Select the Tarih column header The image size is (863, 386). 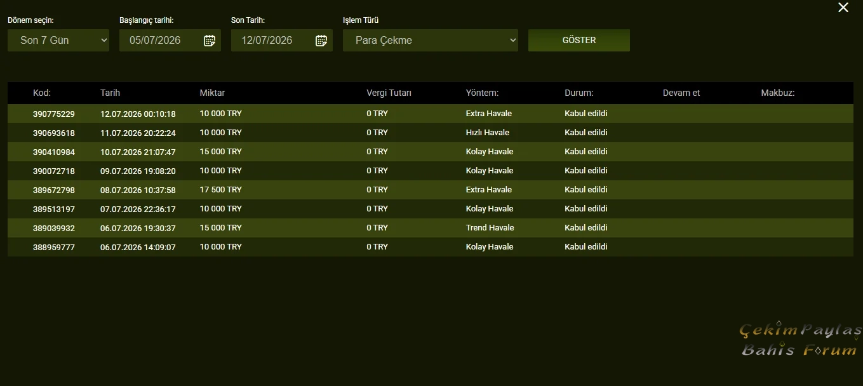point(110,93)
